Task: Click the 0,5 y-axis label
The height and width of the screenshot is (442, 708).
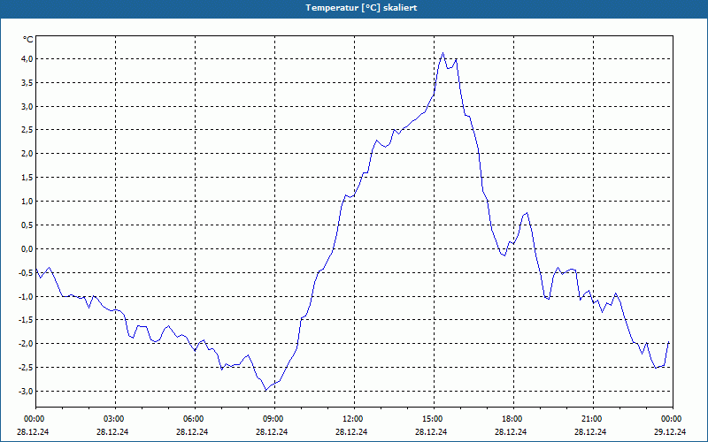Action: (26, 225)
